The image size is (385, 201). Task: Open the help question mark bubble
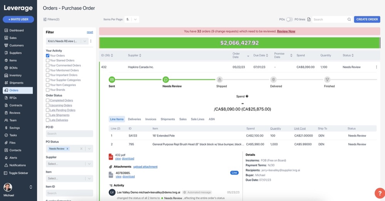(380, 193)
